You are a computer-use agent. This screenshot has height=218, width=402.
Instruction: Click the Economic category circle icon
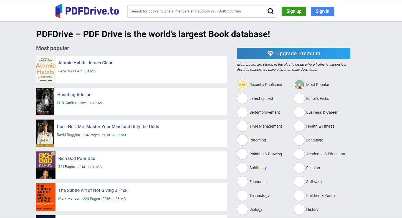coord(242,182)
